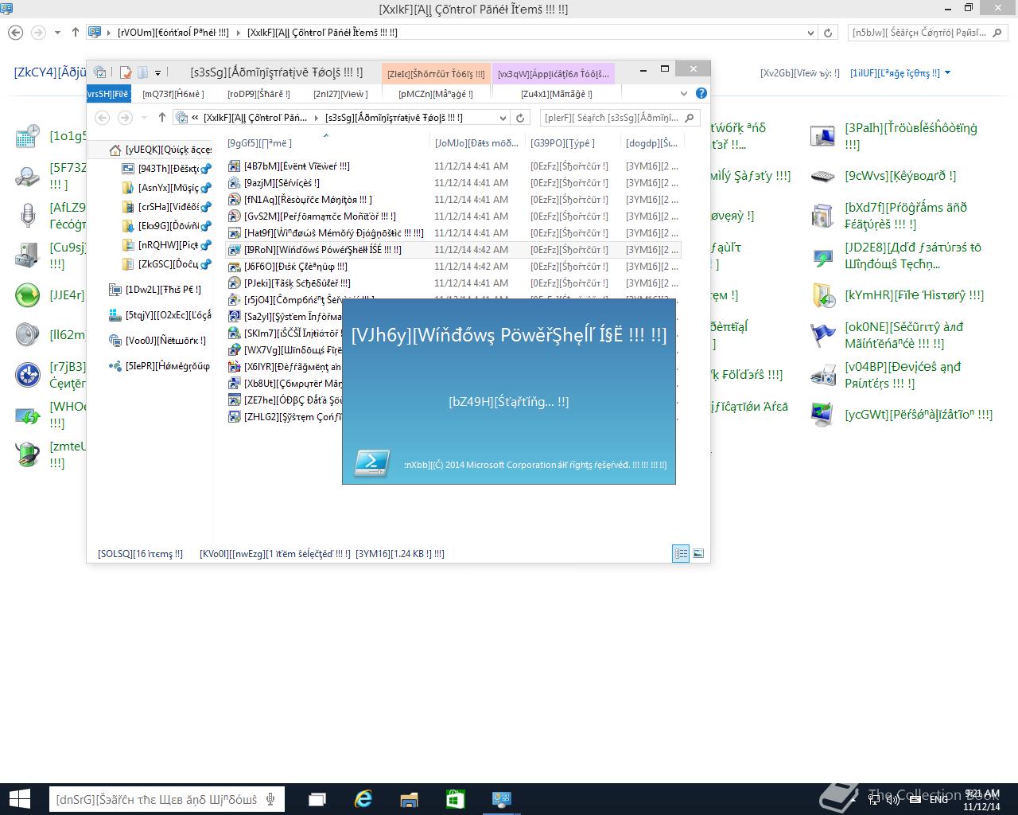Open ODBC Data Sources shortcut icon
The height and width of the screenshot is (815, 1018).
point(235,400)
